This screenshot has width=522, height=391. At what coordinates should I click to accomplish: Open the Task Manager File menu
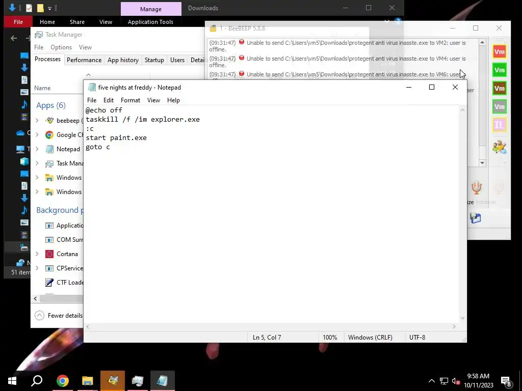coord(39,47)
